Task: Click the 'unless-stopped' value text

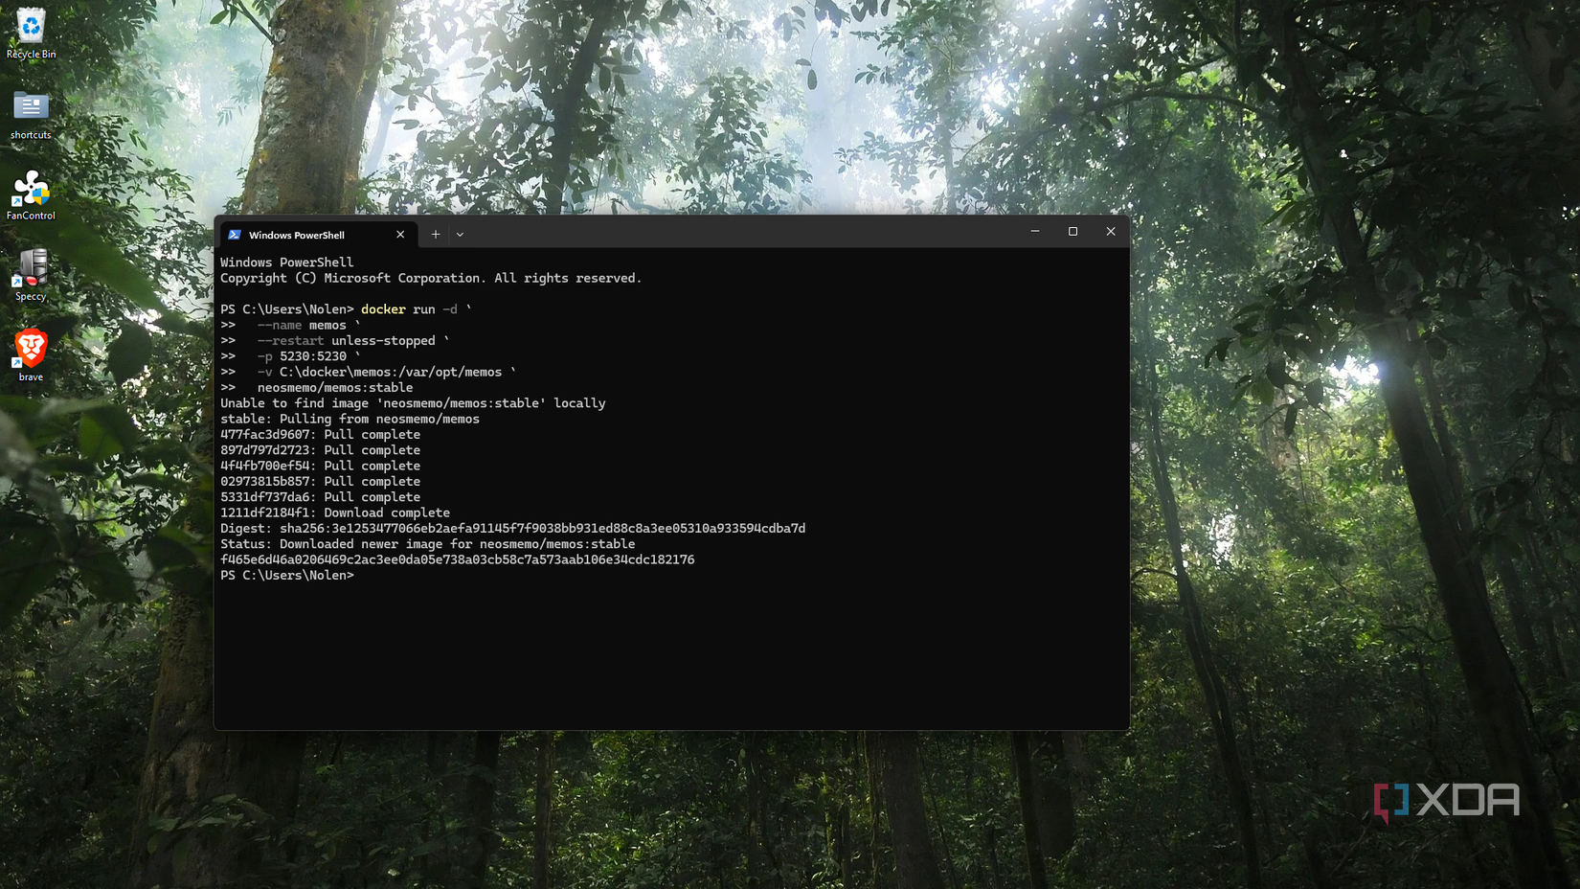Action: (383, 341)
